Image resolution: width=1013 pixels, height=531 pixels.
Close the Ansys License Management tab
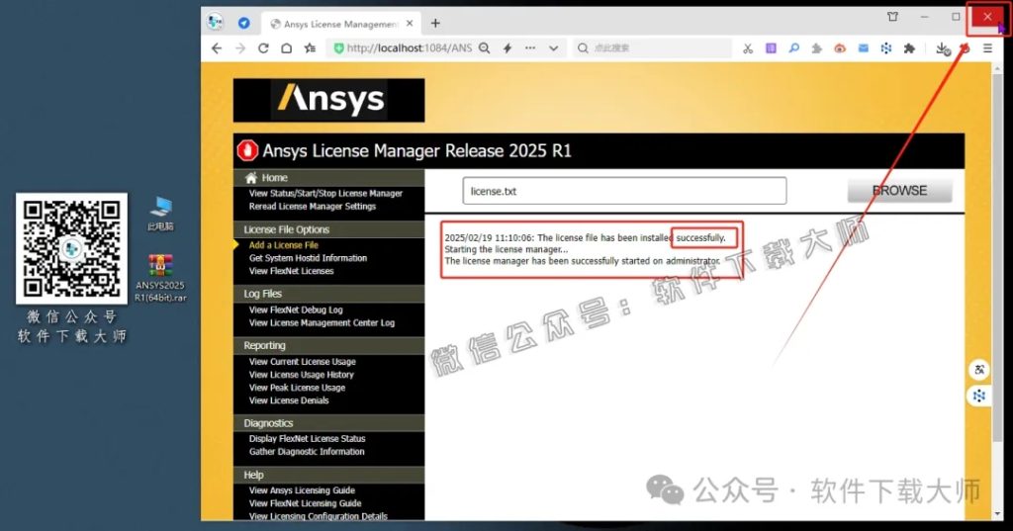point(410,24)
